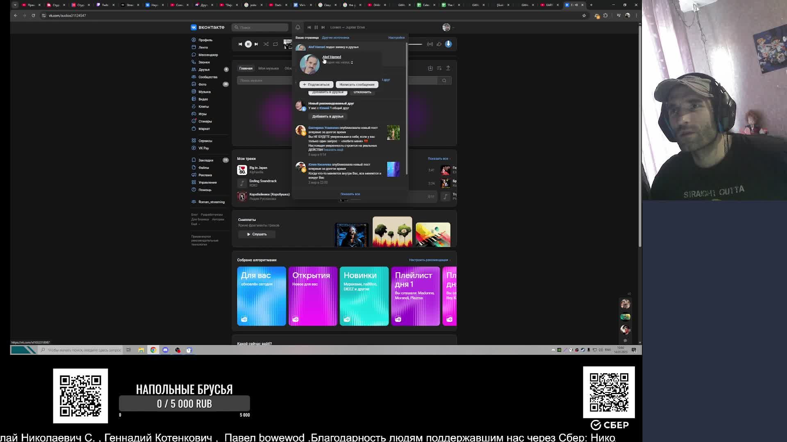The image size is (787, 442).
Task: Skip to next track in the player bar
Action: (x=256, y=44)
